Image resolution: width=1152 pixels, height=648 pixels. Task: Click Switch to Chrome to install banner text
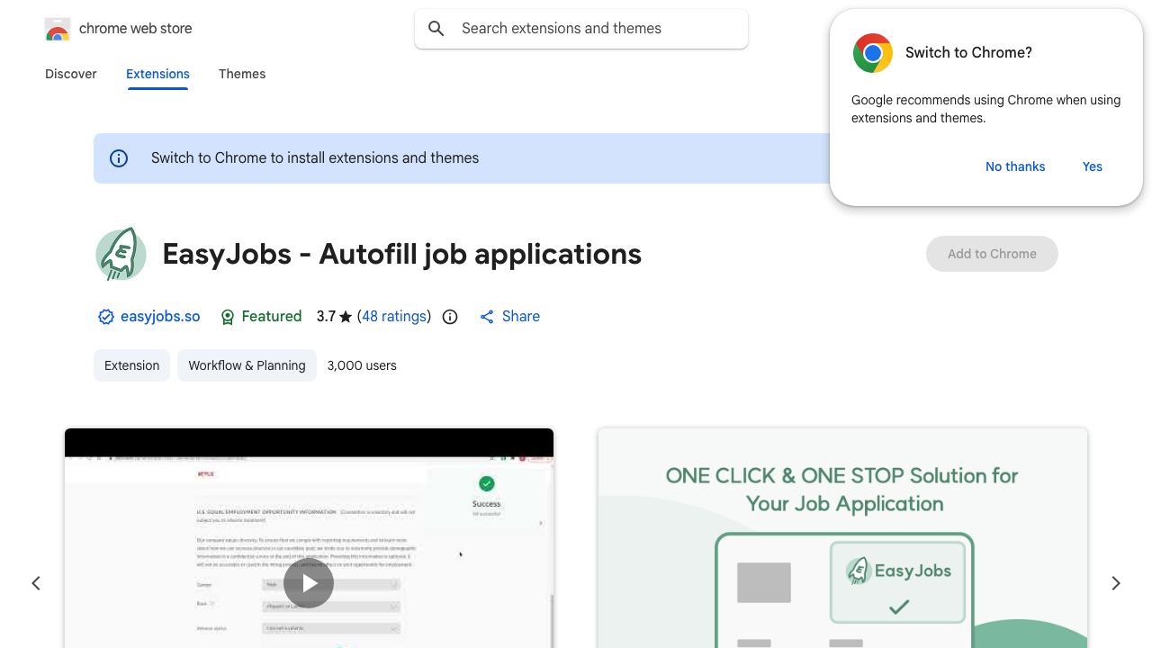click(315, 158)
